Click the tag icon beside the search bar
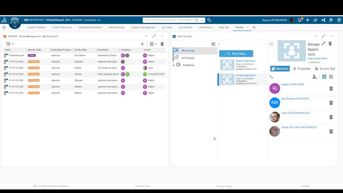 [x=209, y=20]
